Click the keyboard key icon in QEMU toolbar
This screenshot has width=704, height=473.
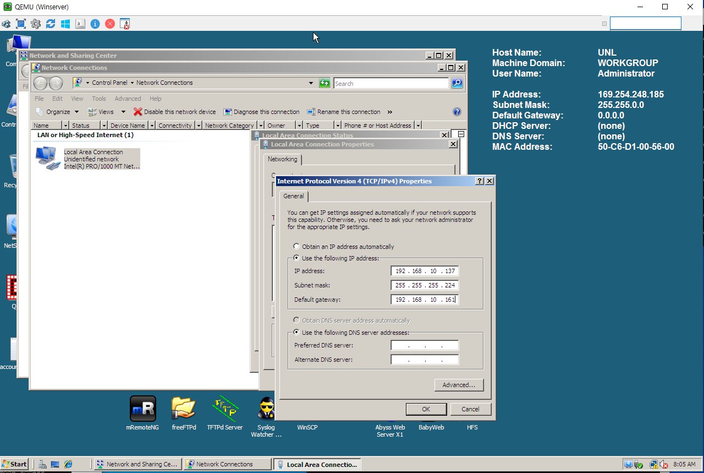(80, 24)
